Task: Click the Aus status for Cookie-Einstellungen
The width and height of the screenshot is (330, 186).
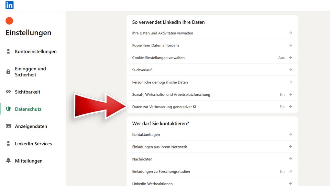Action: 281,58
